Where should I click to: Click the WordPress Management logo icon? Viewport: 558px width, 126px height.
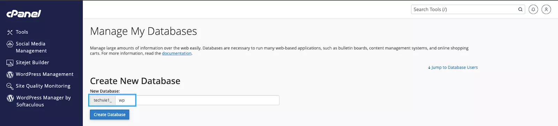click(10, 74)
